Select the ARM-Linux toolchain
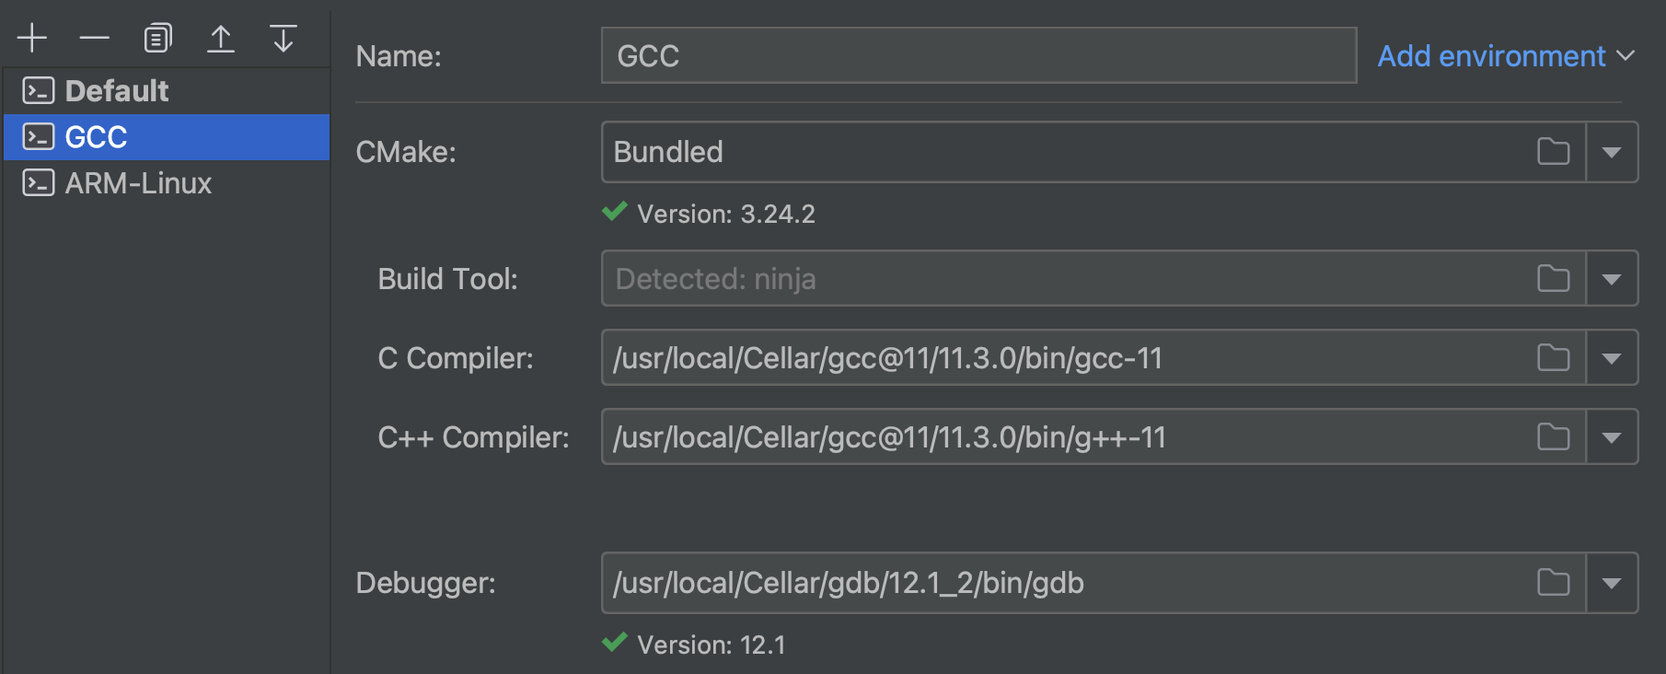 coord(138,183)
